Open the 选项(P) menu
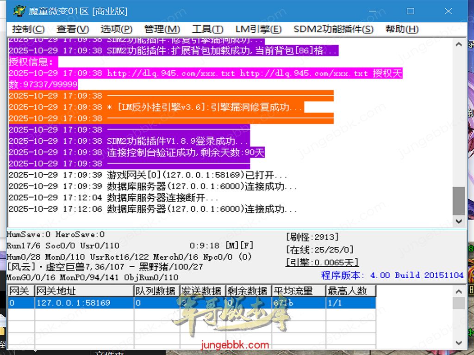 (x=116, y=29)
